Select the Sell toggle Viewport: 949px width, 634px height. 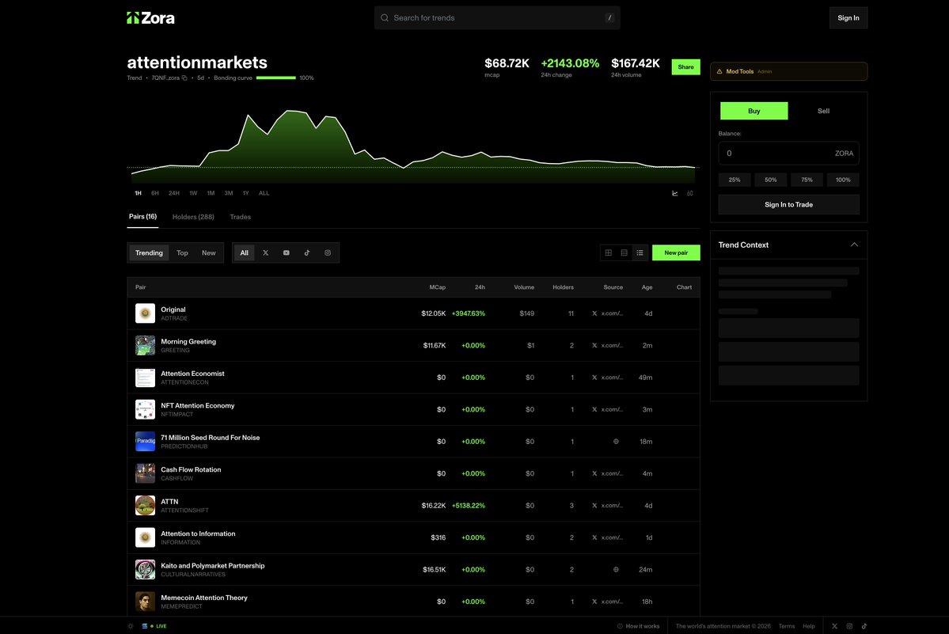(x=824, y=111)
